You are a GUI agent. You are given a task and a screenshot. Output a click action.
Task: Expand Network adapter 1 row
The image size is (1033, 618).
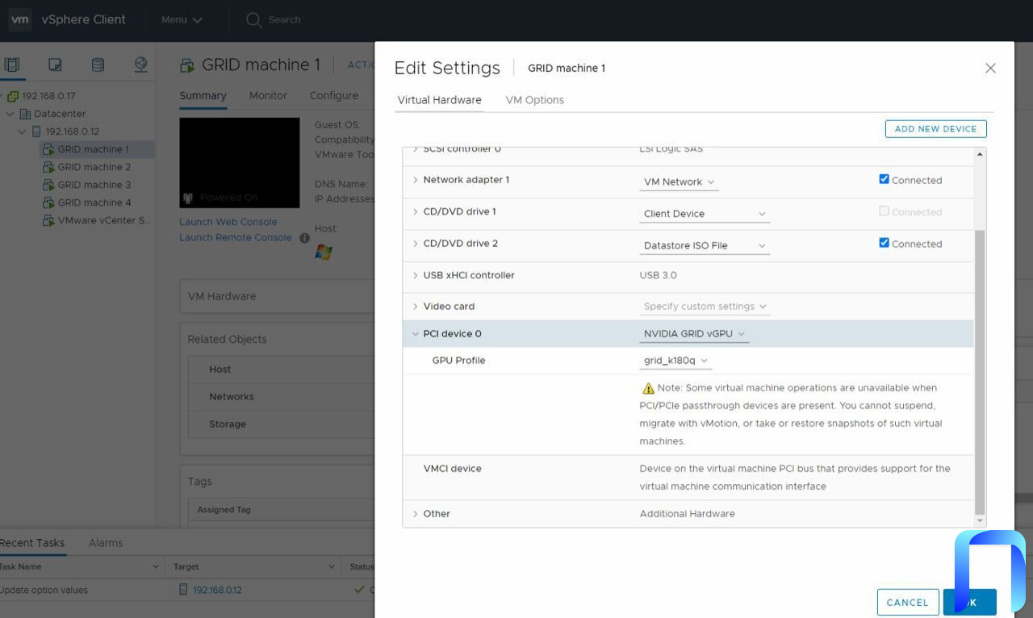pyautogui.click(x=416, y=180)
